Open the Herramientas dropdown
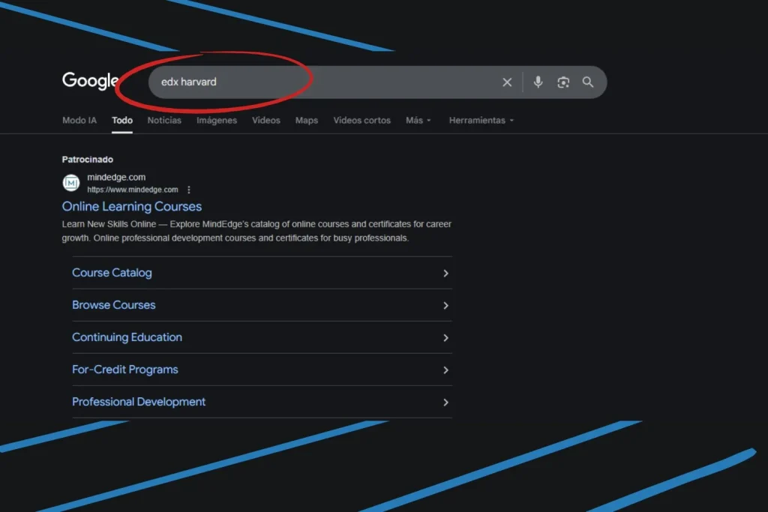This screenshot has width=768, height=512. tap(481, 120)
